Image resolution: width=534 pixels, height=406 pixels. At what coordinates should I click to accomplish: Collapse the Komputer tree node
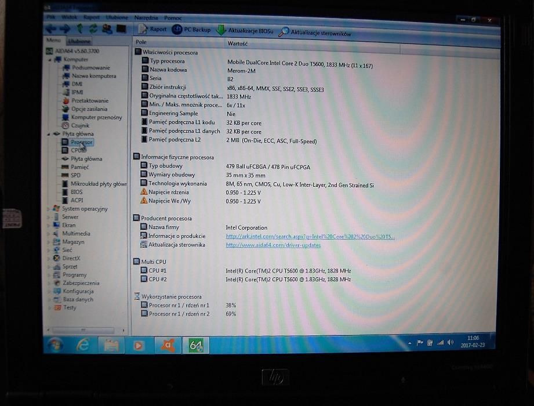click(x=50, y=60)
